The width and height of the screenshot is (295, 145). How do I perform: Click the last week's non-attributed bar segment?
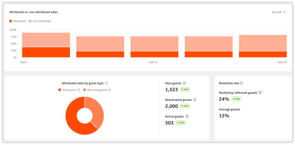(263, 43)
